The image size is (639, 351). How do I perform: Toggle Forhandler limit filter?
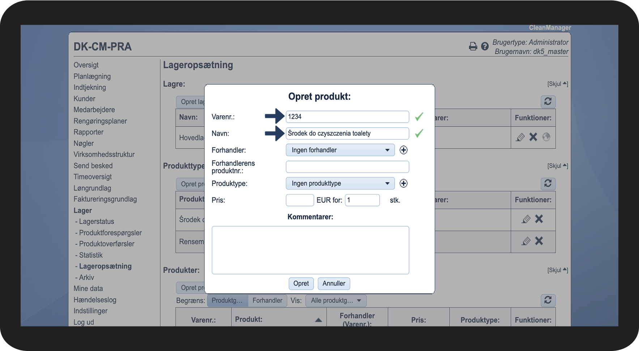267,300
